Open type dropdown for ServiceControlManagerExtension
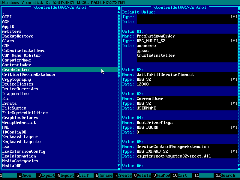 click(x=234, y=151)
